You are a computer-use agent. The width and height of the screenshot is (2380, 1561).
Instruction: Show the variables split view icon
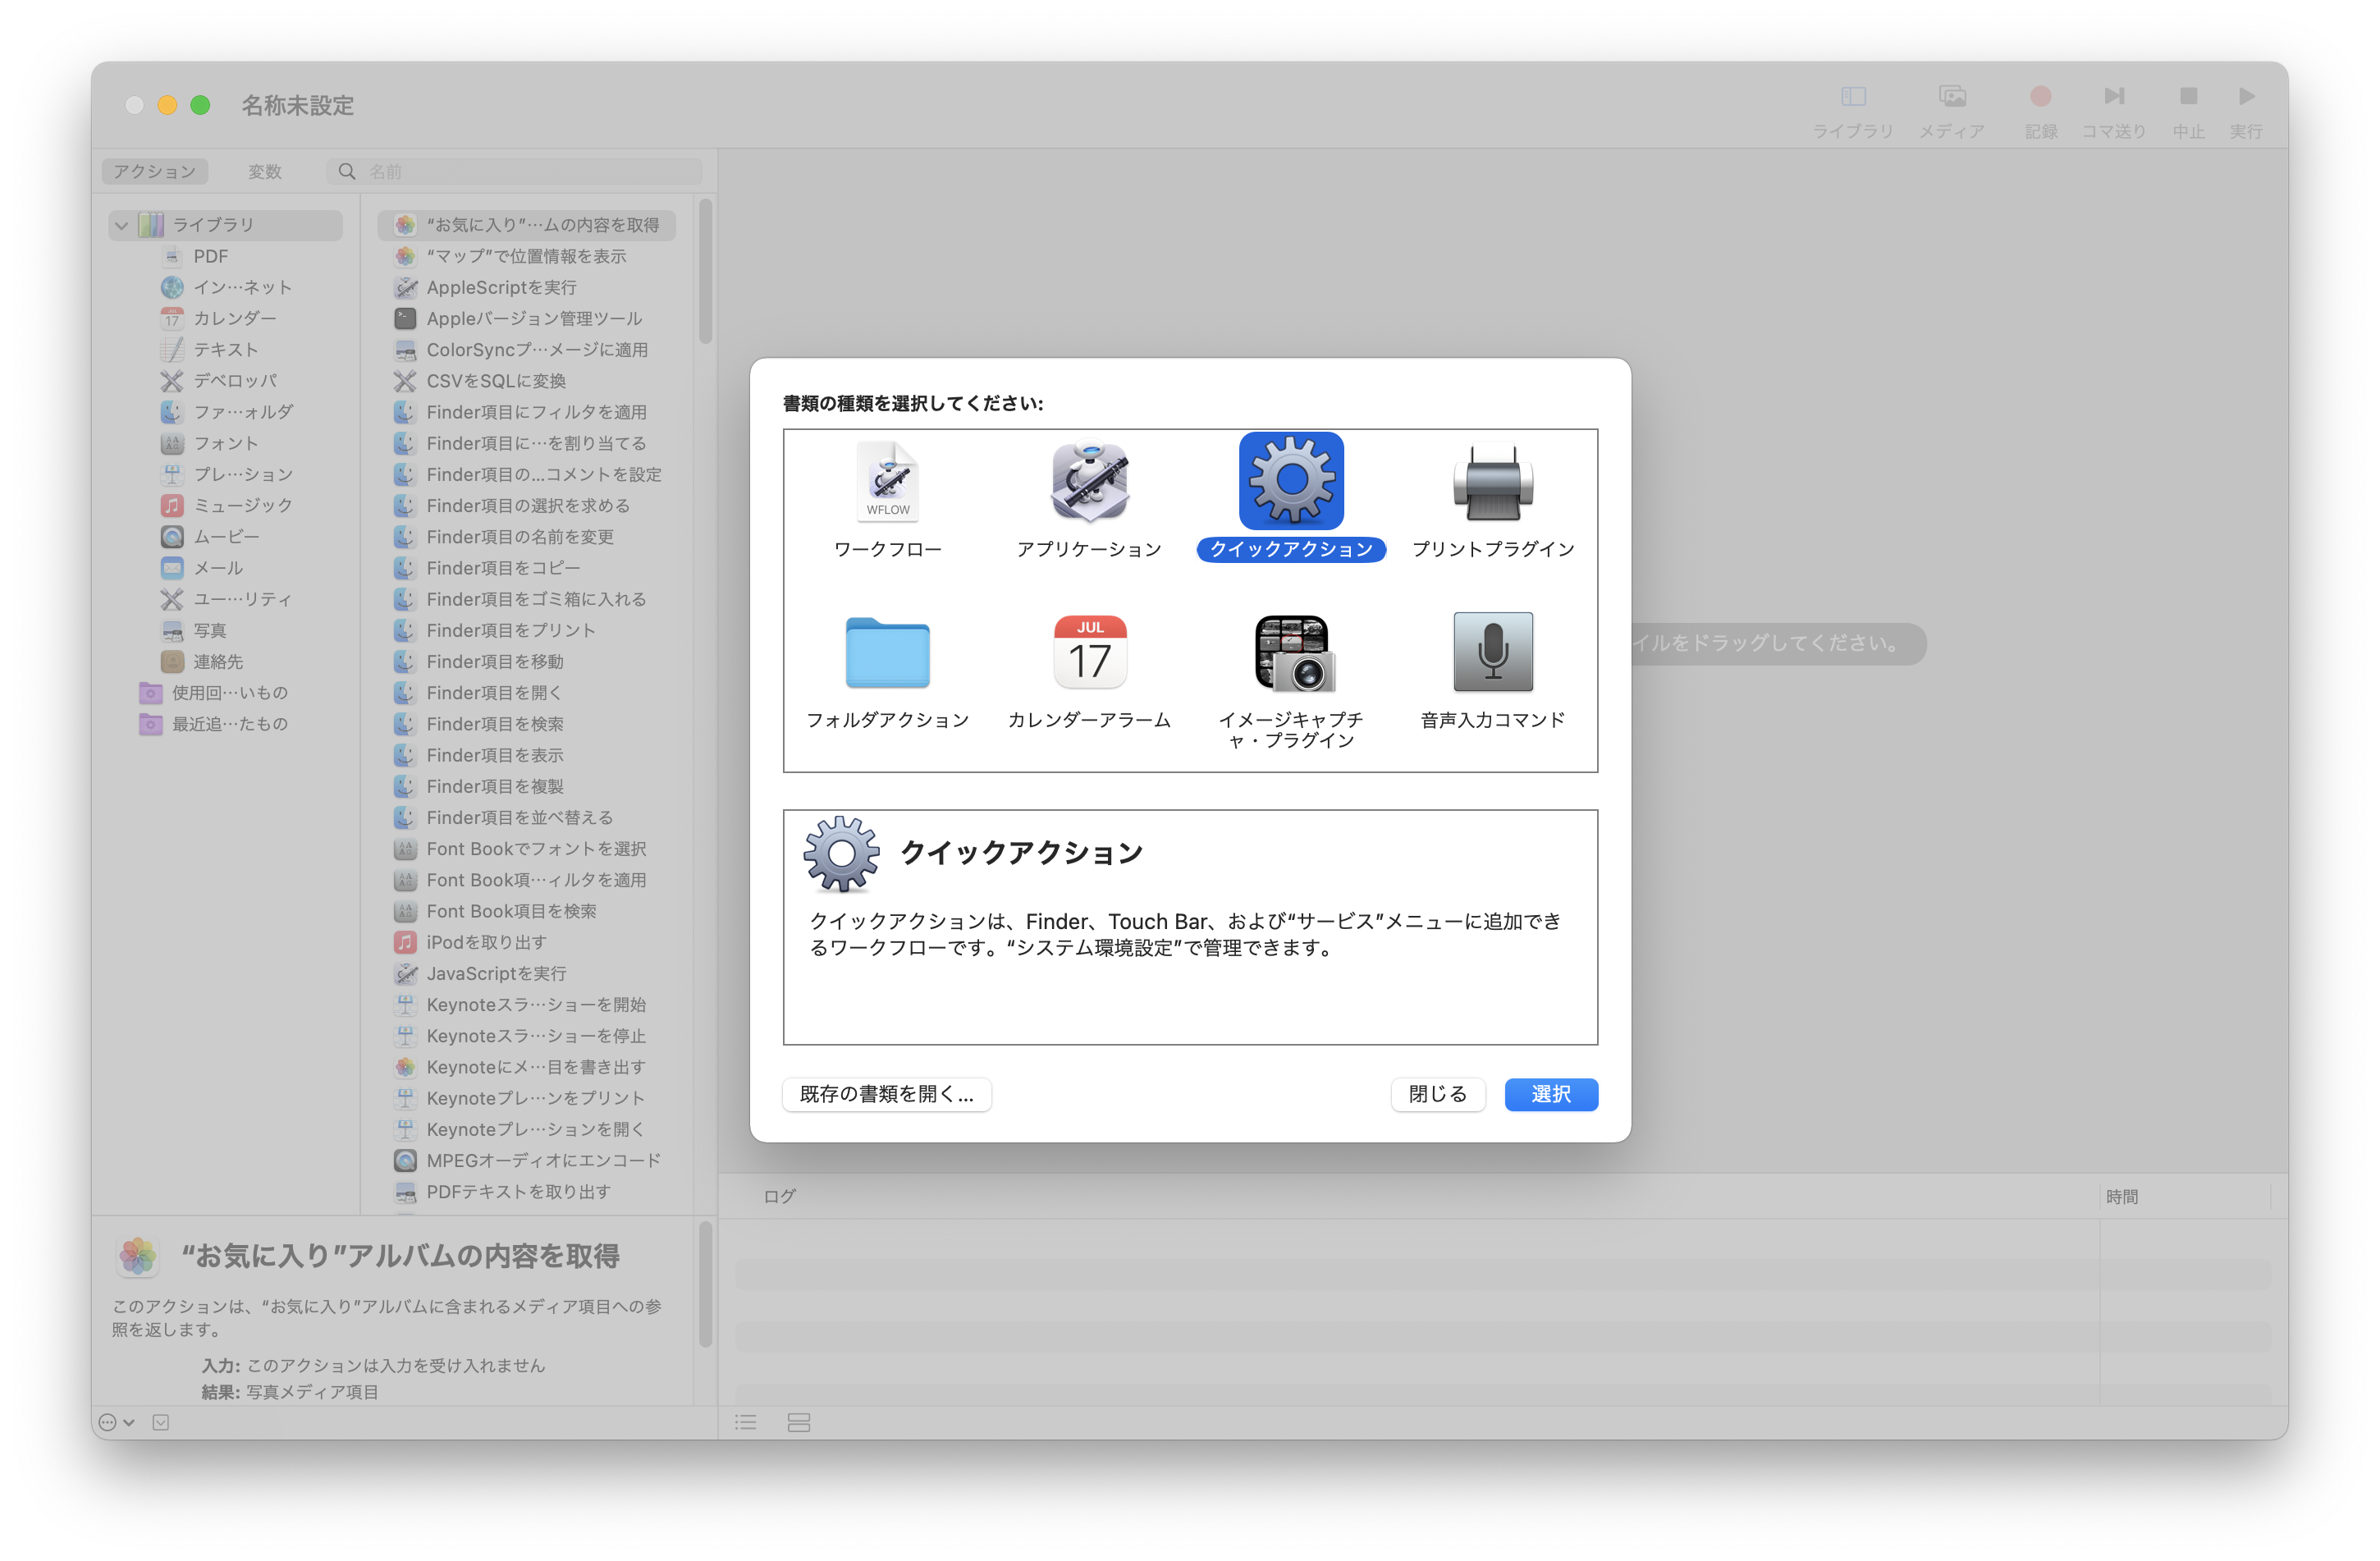click(799, 1422)
